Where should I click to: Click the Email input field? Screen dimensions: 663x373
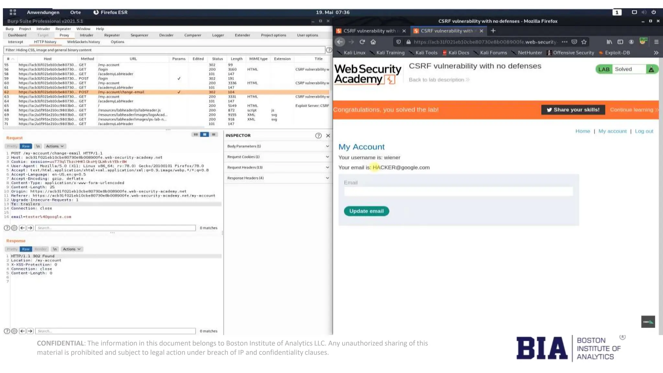coord(458,192)
